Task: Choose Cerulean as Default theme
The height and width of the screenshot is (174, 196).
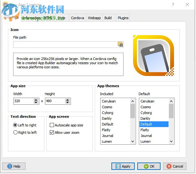Action: tap(154, 101)
